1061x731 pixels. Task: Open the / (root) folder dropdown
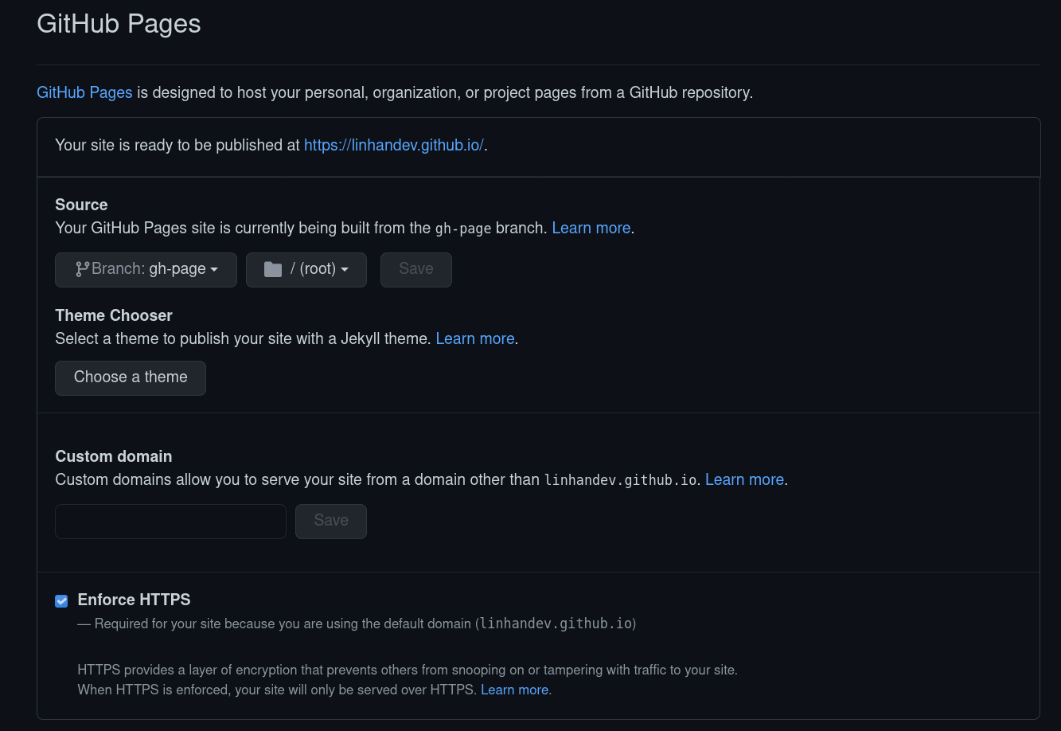coord(306,269)
